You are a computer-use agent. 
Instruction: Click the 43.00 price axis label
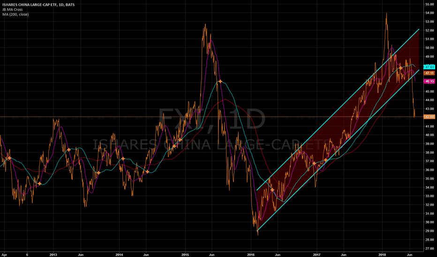tap(429, 109)
